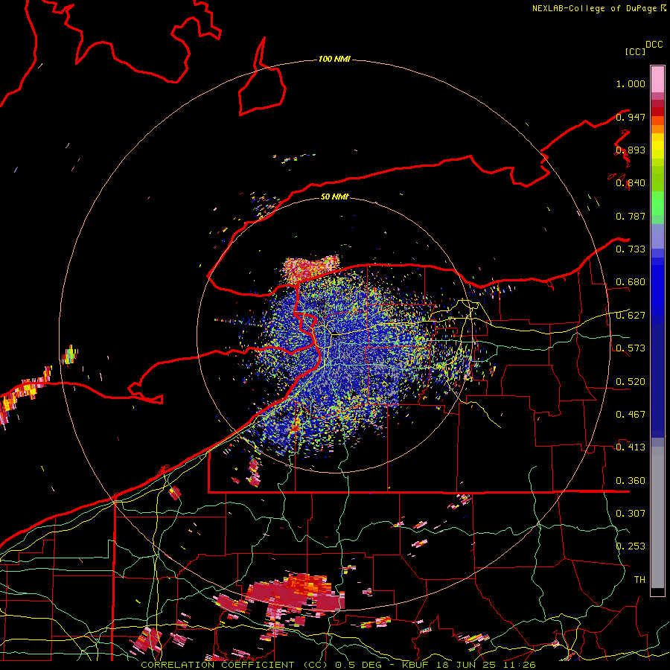This screenshot has width=670, height=670.
Task: Click the 0.893 scale value
Action: pyautogui.click(x=631, y=150)
